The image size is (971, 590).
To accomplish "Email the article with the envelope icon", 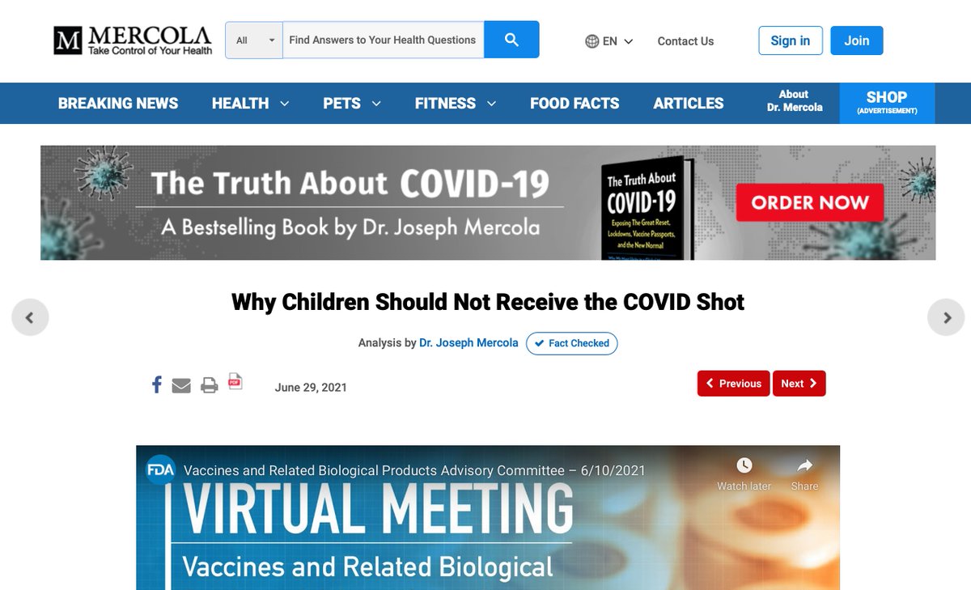I will click(x=181, y=385).
